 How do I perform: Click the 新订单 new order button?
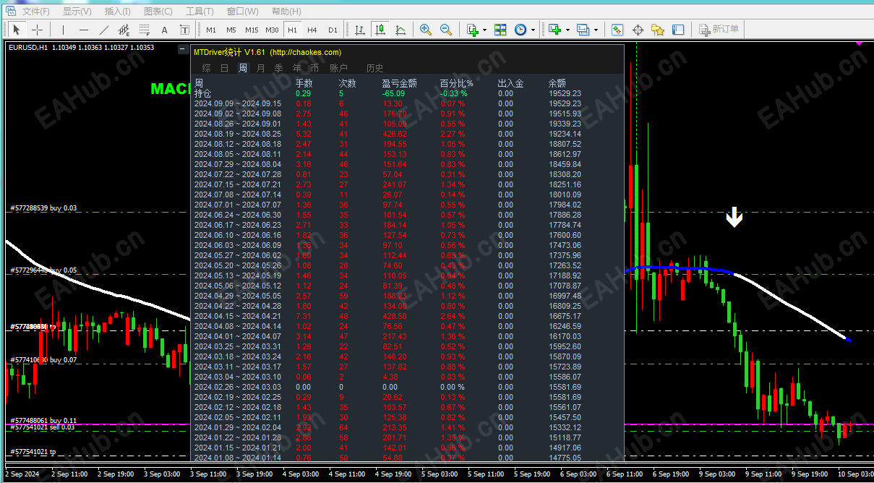719,30
